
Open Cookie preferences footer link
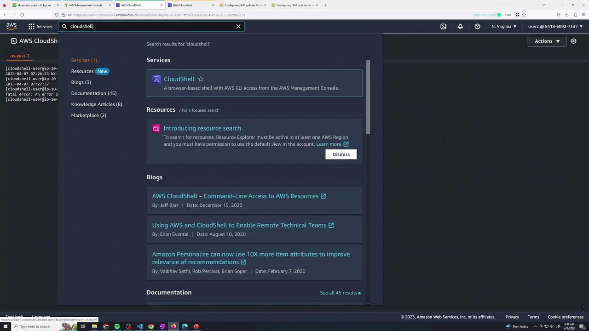click(x=566, y=317)
